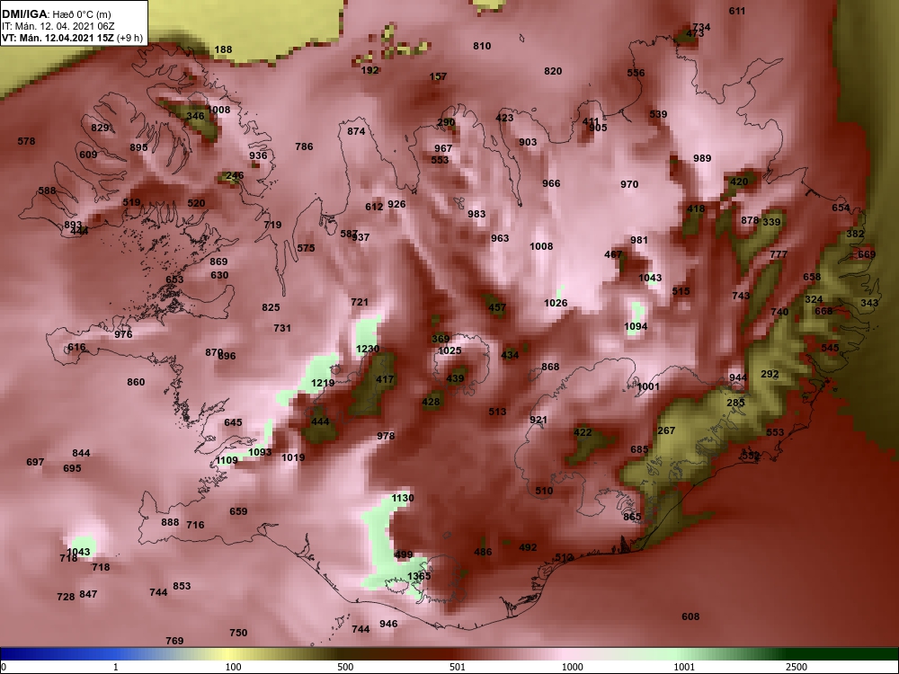Click the map value '946'

click(388, 625)
